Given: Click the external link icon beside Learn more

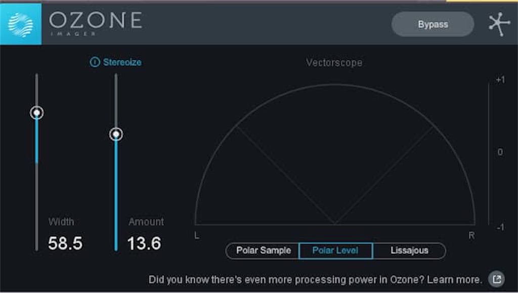Looking at the screenshot, I should point(497,279).
